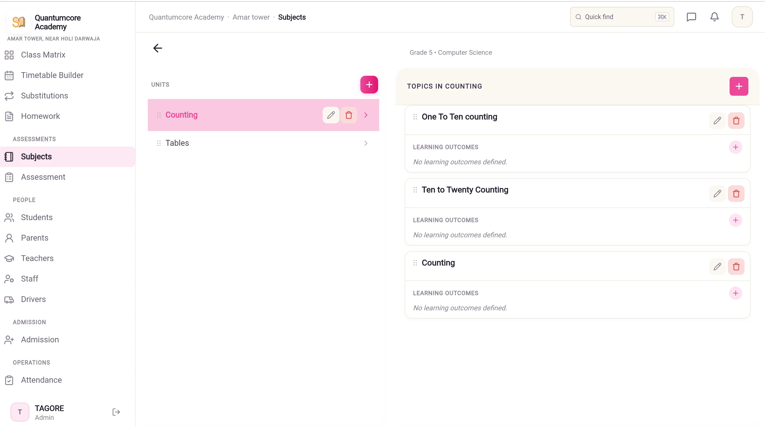Image resolution: width=765 pixels, height=427 pixels.
Task: Click the TAGORE user avatar in sidebar
Action: (20, 412)
